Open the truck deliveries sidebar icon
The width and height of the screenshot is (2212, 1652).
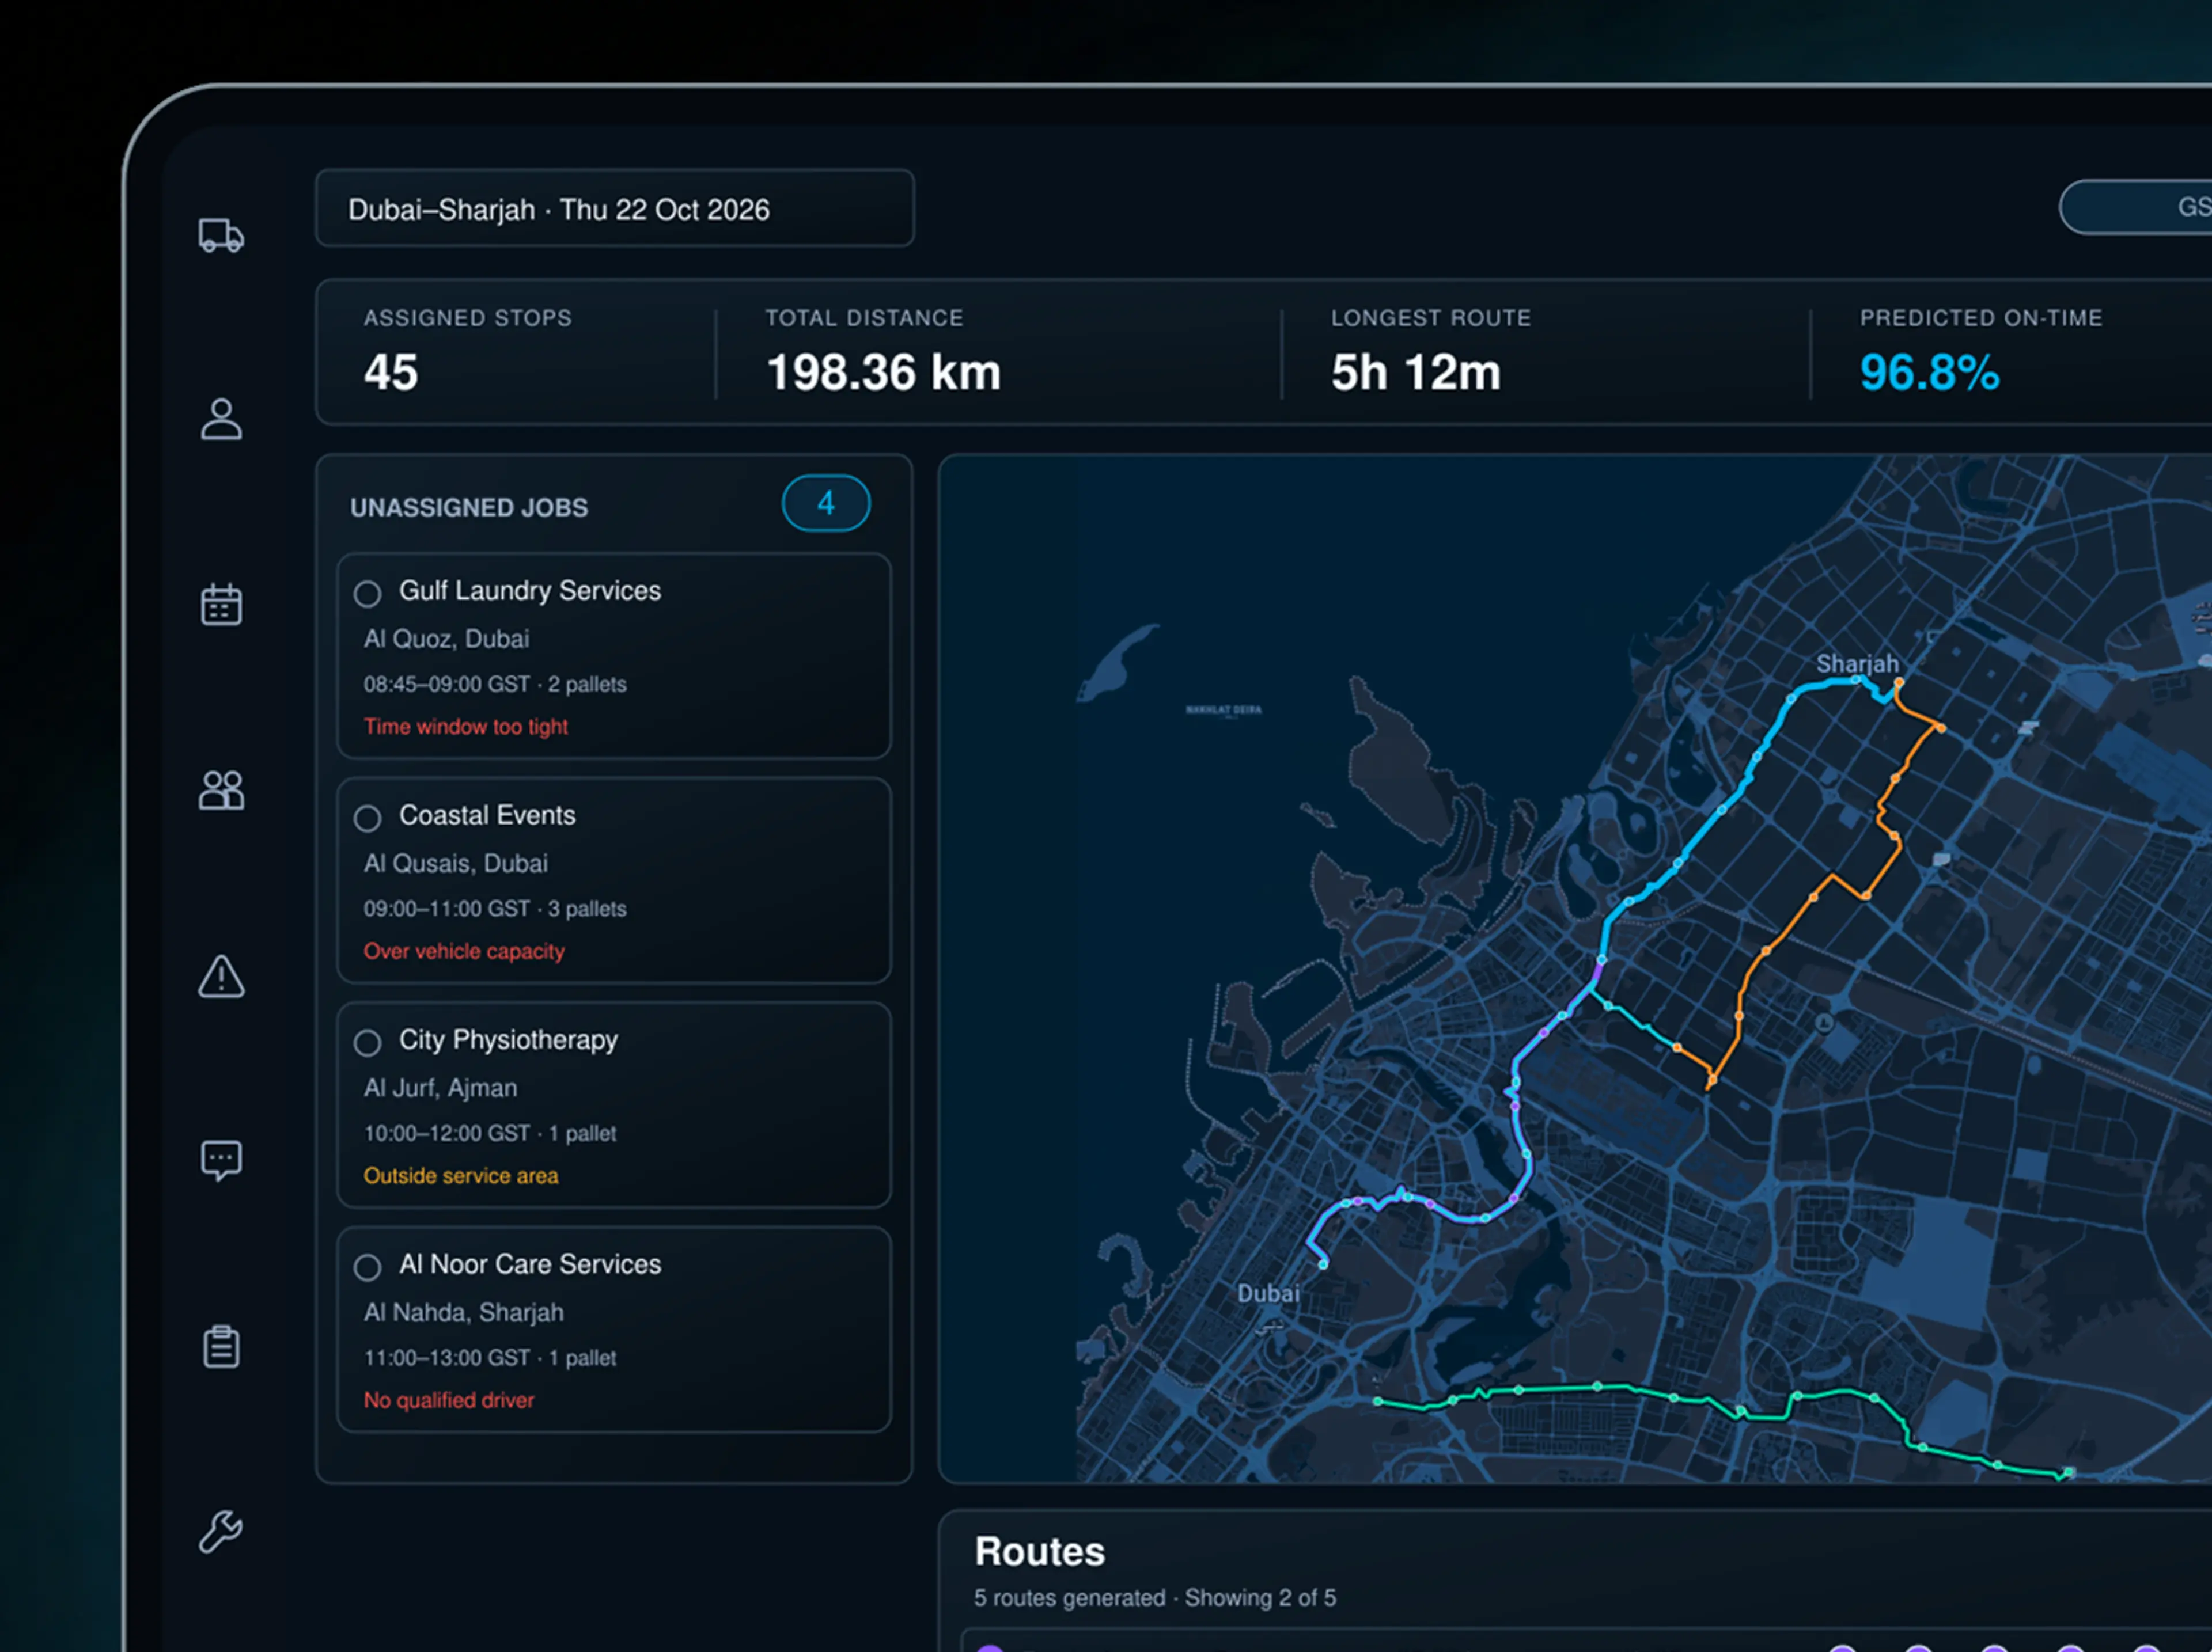tap(221, 235)
